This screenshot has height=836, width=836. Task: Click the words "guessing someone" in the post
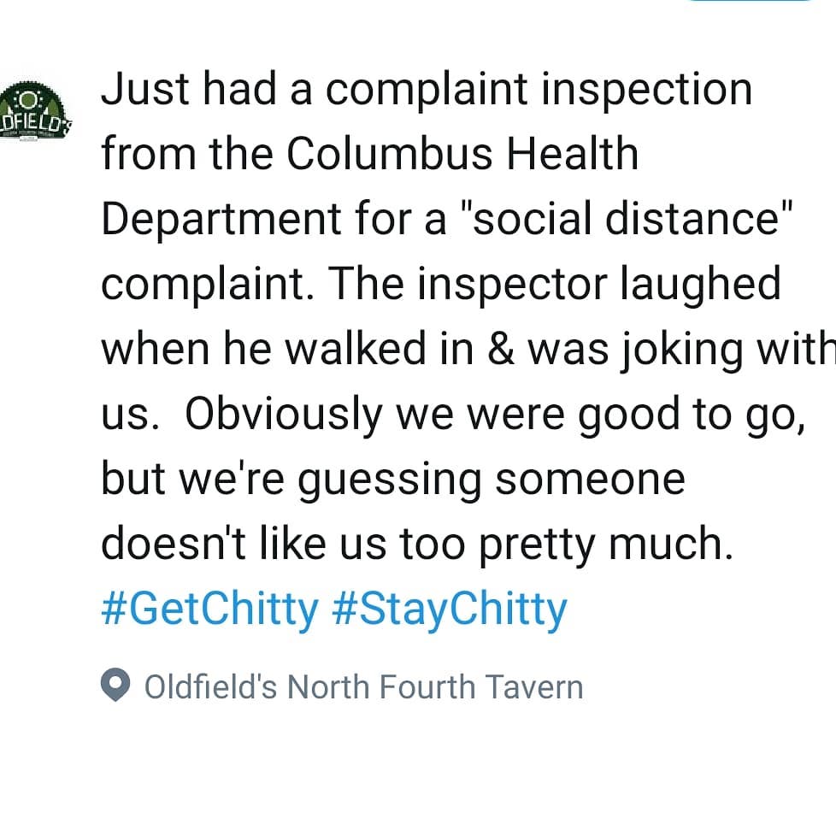pos(490,480)
